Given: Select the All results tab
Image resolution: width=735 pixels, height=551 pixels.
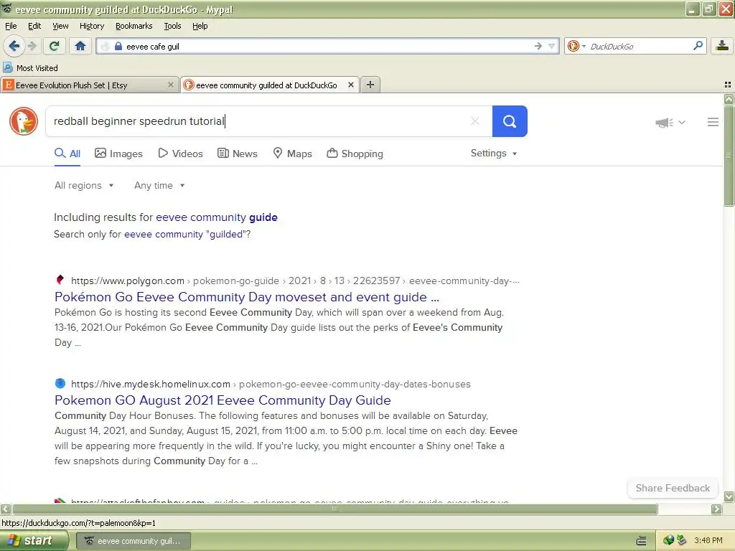Looking at the screenshot, I should tap(67, 154).
